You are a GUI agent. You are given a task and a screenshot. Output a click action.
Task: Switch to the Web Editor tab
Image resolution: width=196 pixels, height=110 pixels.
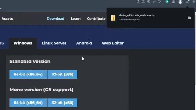[113, 43]
